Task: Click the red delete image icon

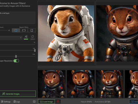Action: coord(58,102)
